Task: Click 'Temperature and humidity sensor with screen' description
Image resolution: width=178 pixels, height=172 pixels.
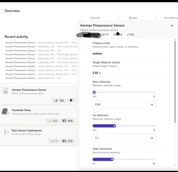Action: click(x=36, y=114)
